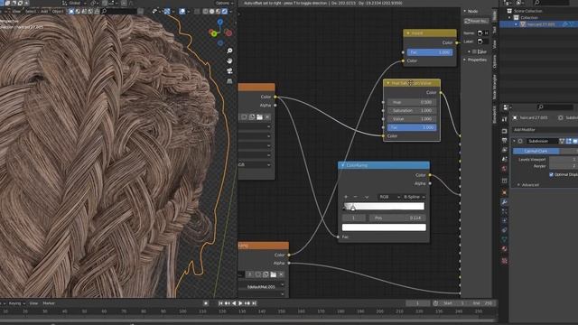The width and height of the screenshot is (578, 325).
Task: Collapse the Subdivision modifier panel
Action: [x=514, y=141]
